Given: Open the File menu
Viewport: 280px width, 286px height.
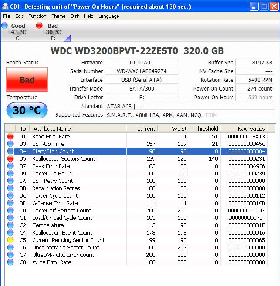Looking at the screenshot, I should 7,16.
